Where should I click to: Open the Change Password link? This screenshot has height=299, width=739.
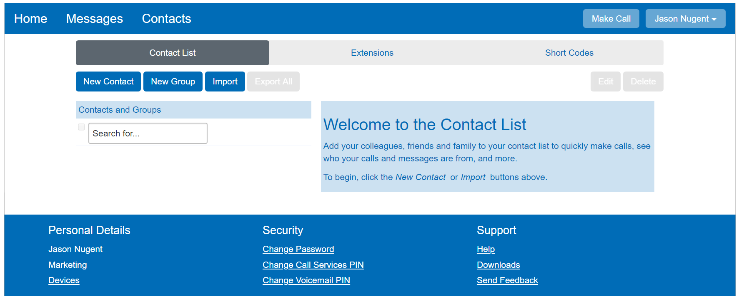pos(298,249)
